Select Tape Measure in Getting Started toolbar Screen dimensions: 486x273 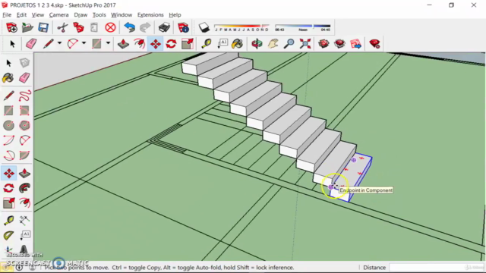pos(206,44)
